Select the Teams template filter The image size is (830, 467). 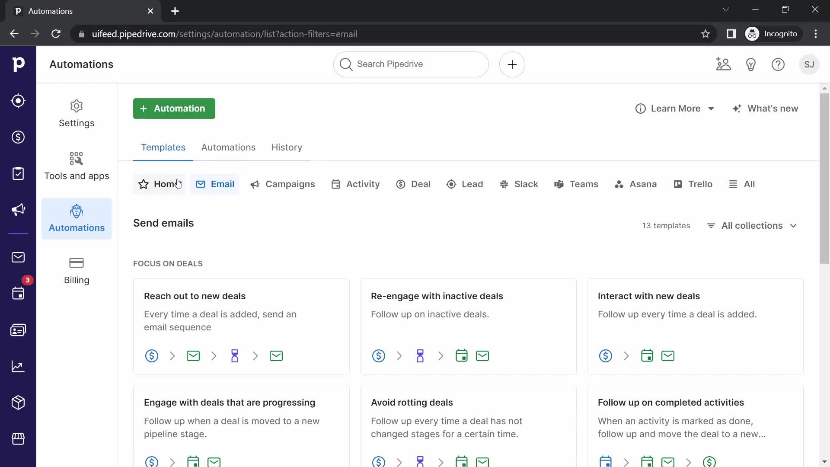tap(576, 184)
